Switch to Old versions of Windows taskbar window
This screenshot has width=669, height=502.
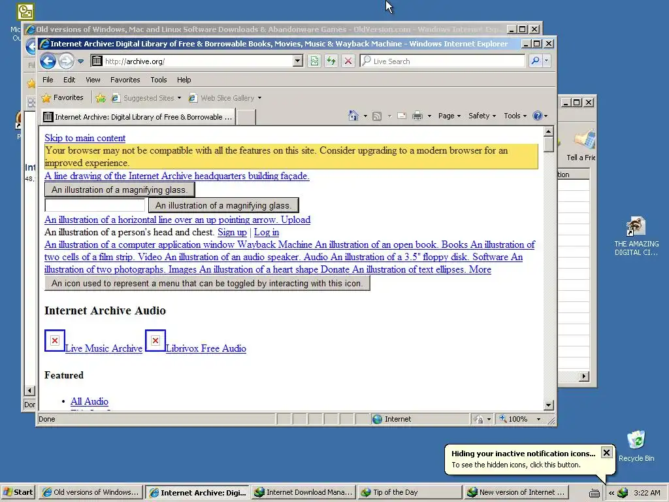coord(90,492)
